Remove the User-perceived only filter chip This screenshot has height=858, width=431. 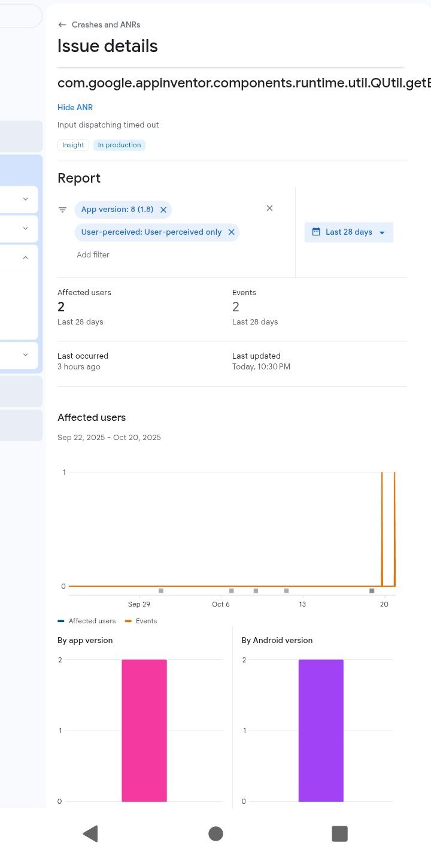(231, 232)
